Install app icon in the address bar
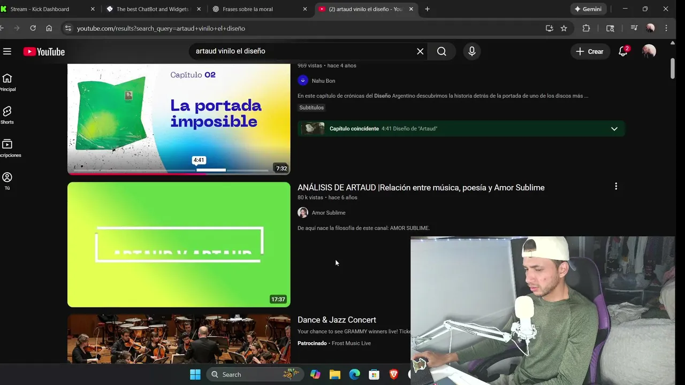The image size is (685, 385). (x=549, y=28)
